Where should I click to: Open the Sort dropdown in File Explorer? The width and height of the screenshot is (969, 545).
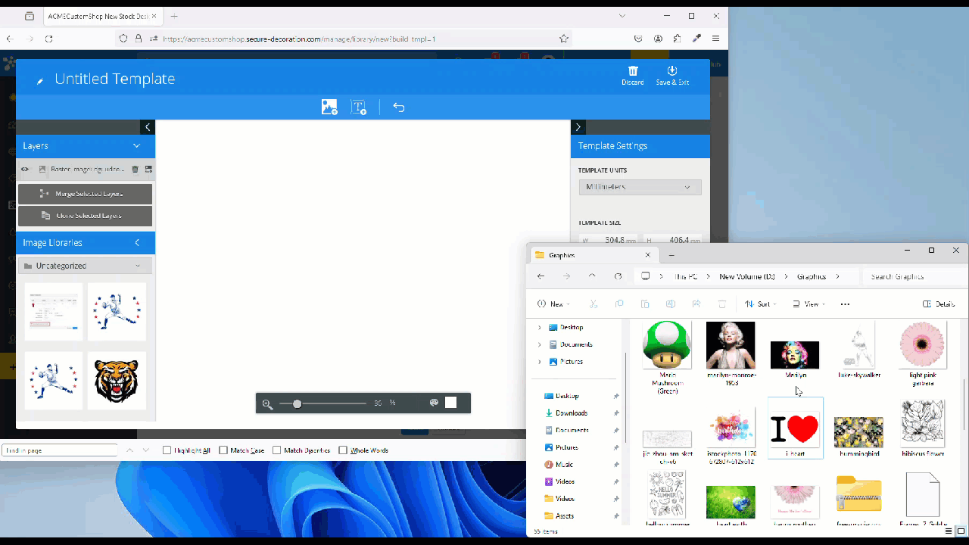tap(760, 304)
